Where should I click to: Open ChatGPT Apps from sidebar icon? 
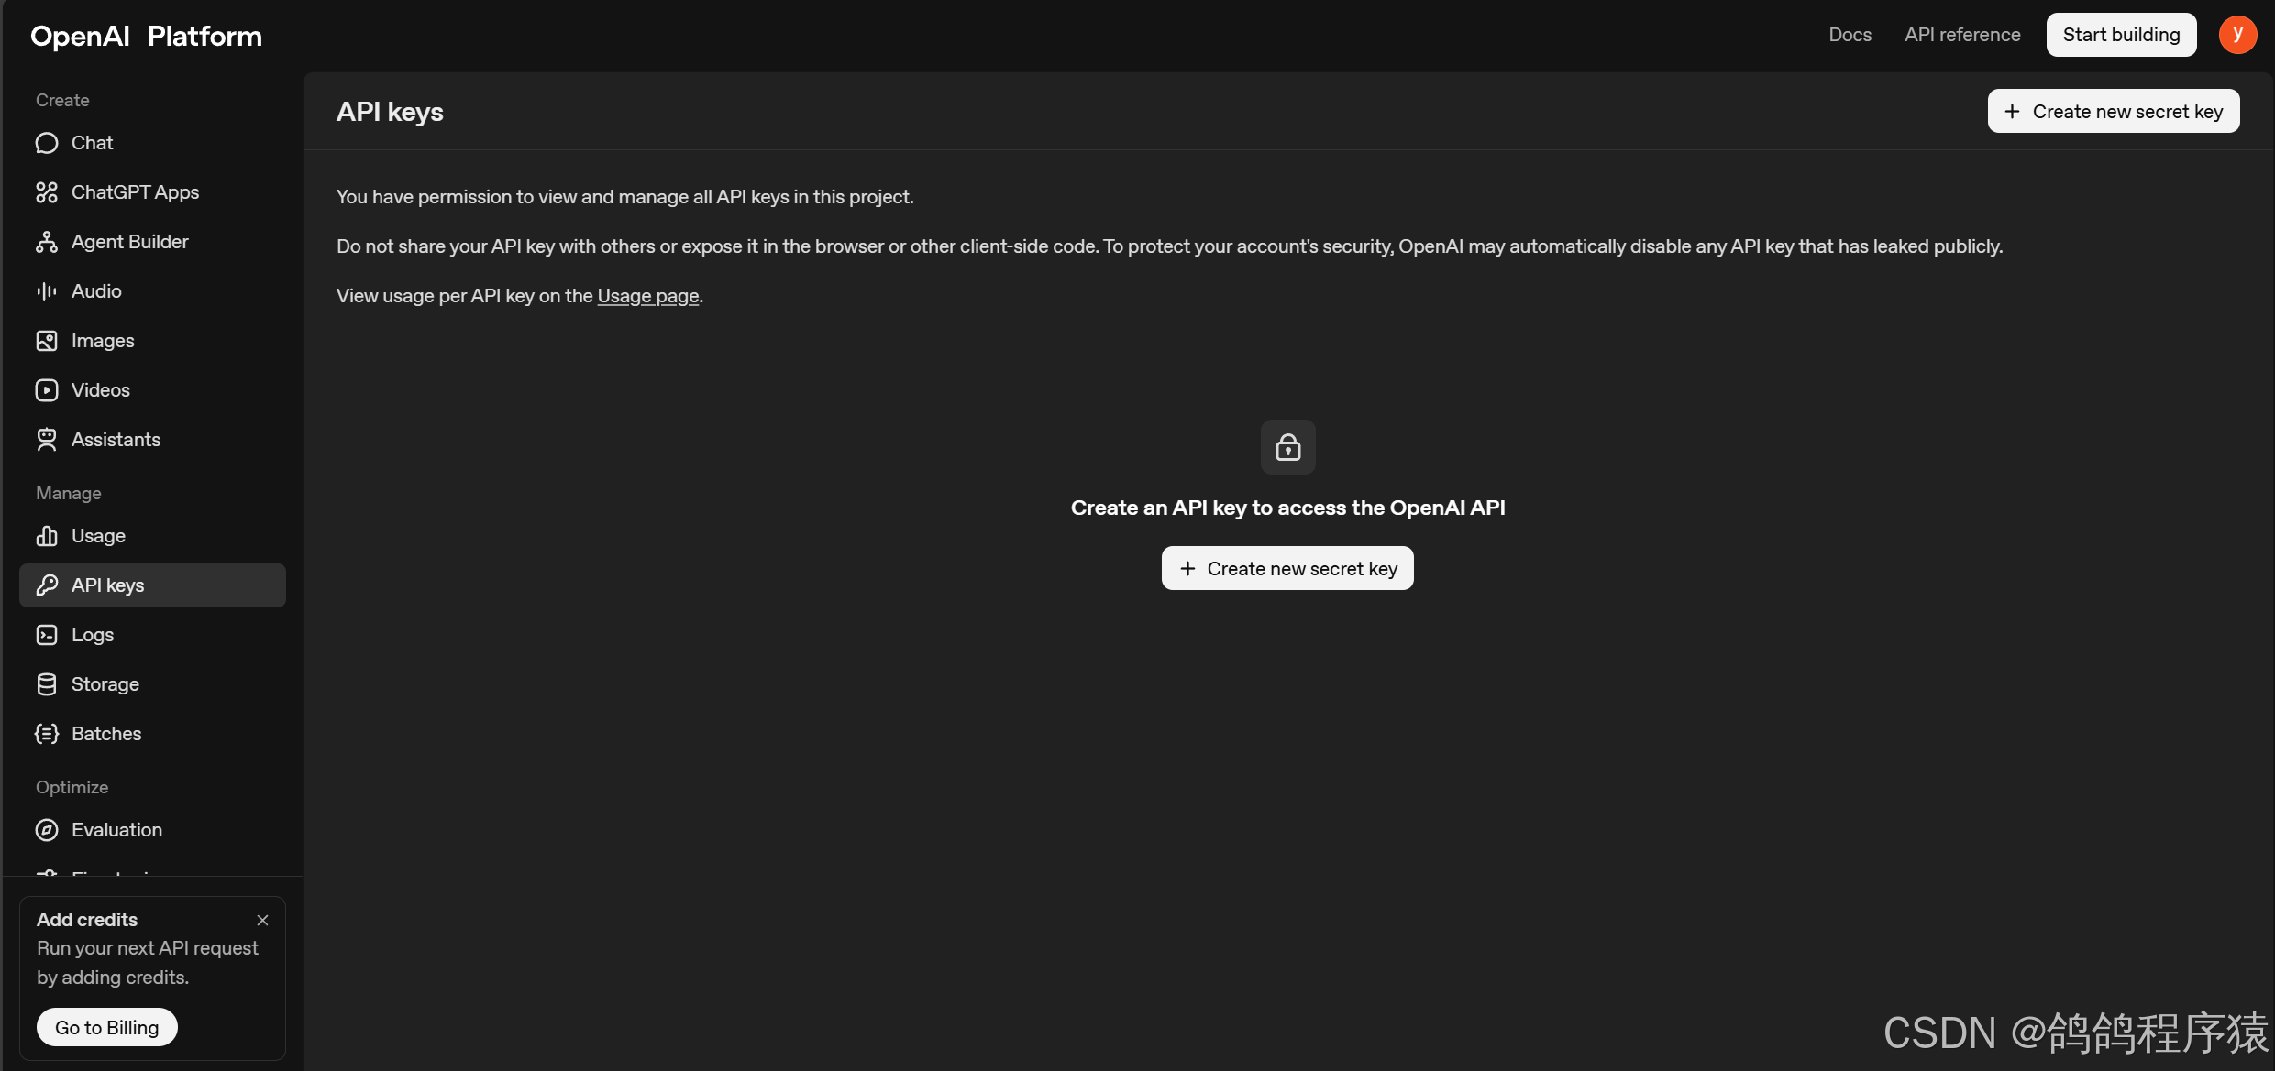pos(47,192)
